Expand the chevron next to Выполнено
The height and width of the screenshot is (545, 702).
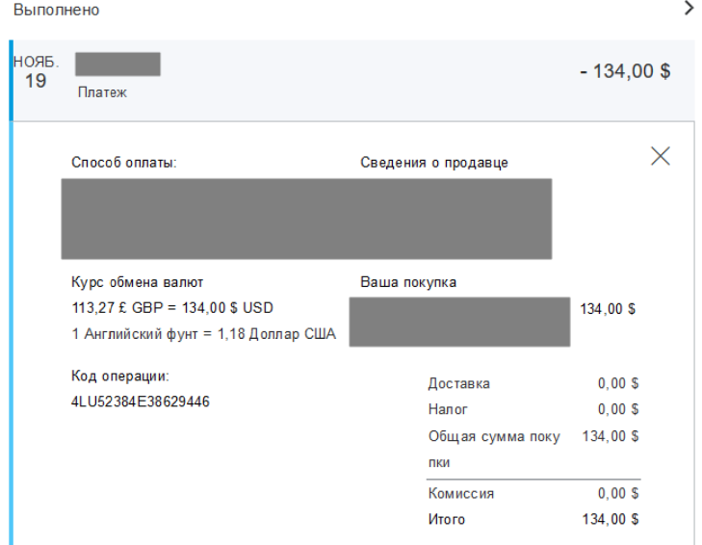pyautogui.click(x=689, y=8)
